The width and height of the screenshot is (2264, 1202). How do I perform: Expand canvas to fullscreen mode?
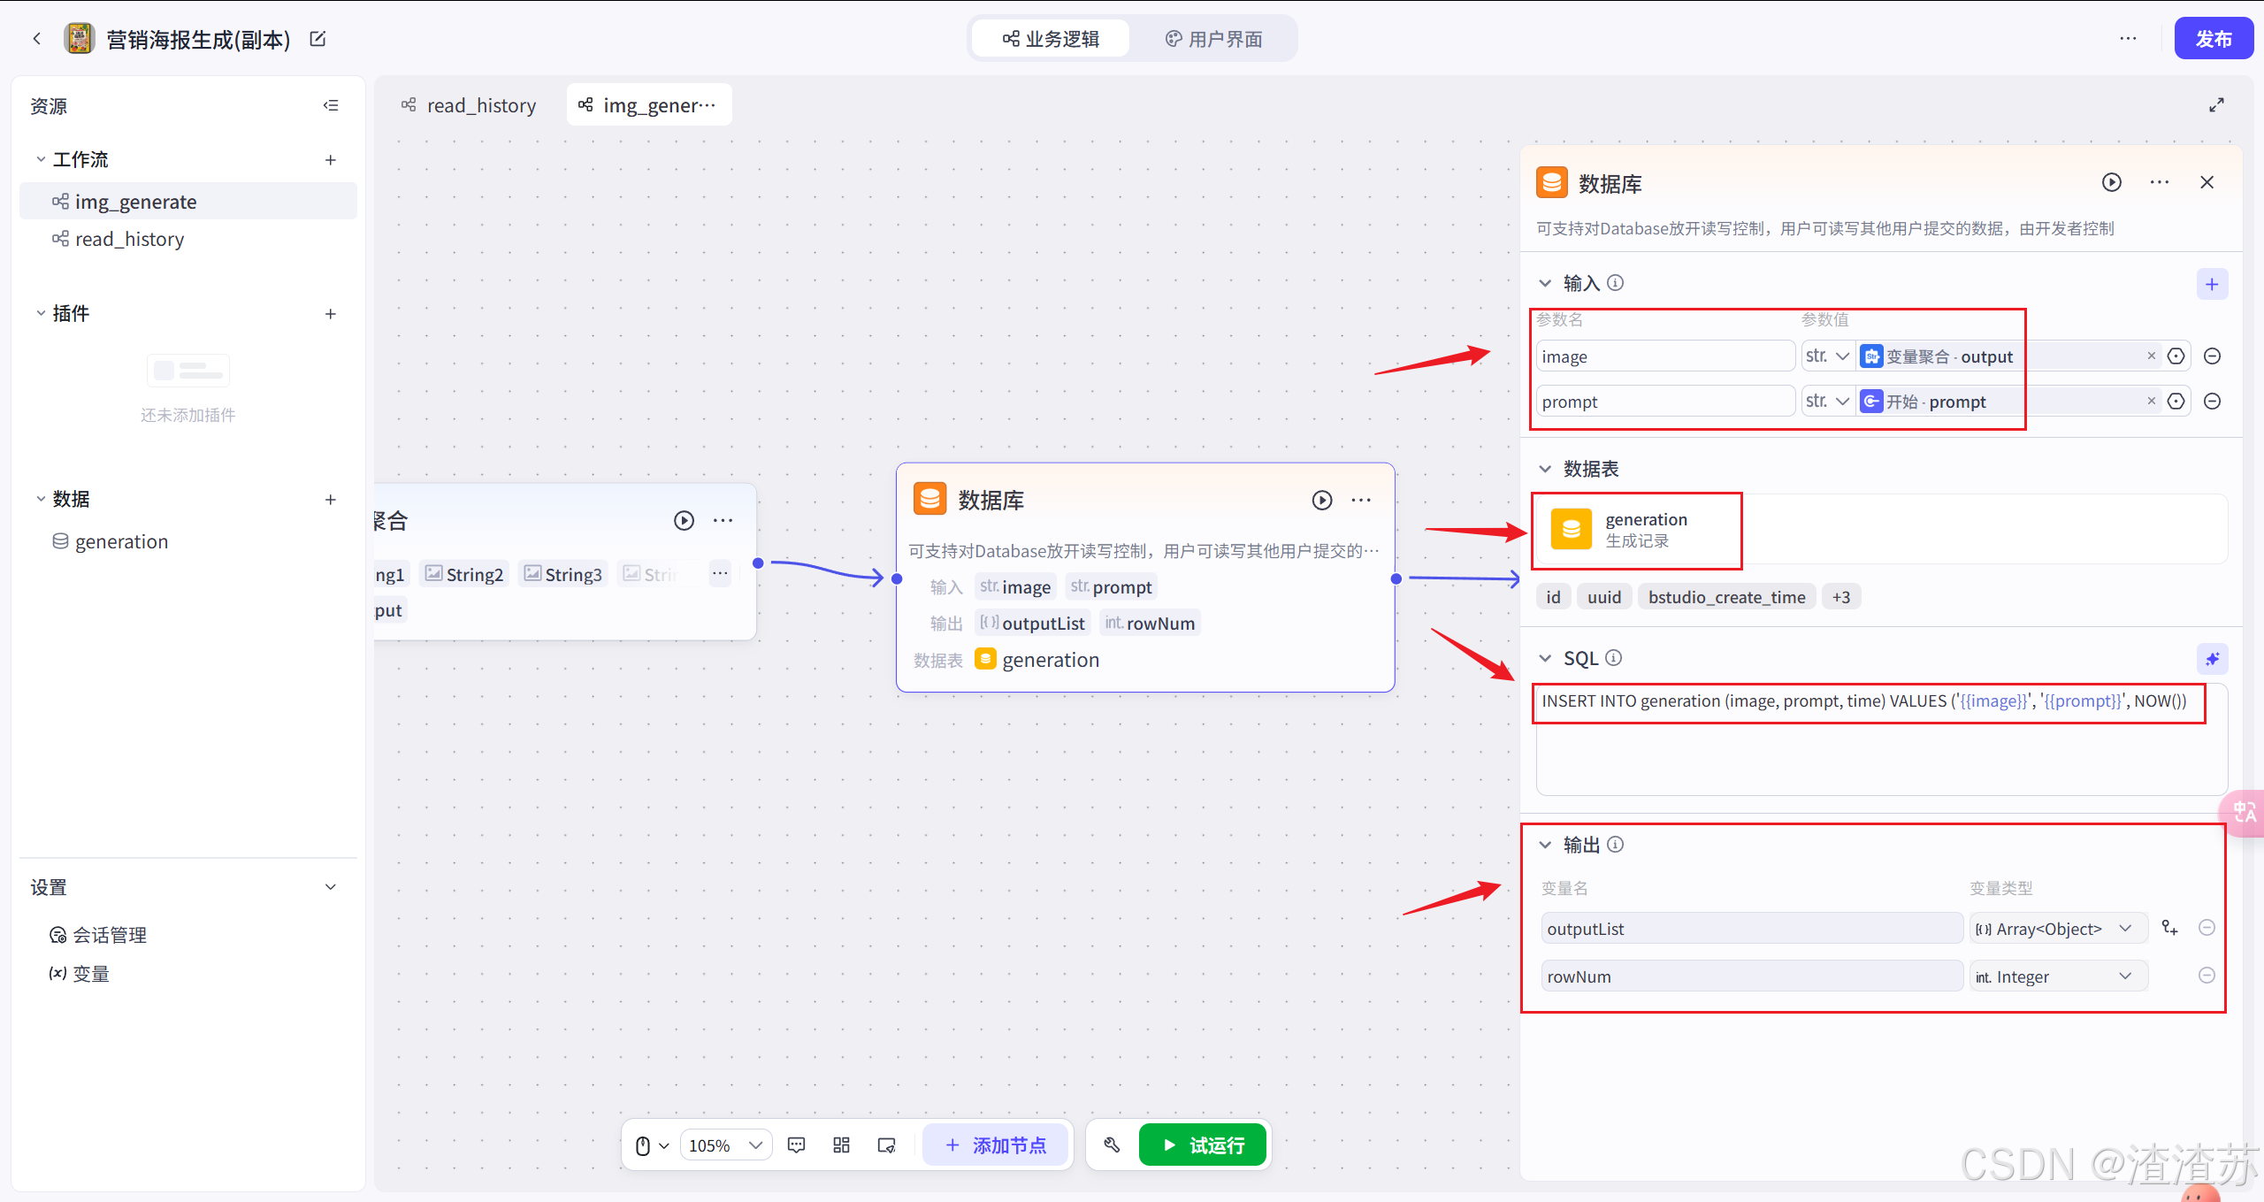pos(2216,105)
